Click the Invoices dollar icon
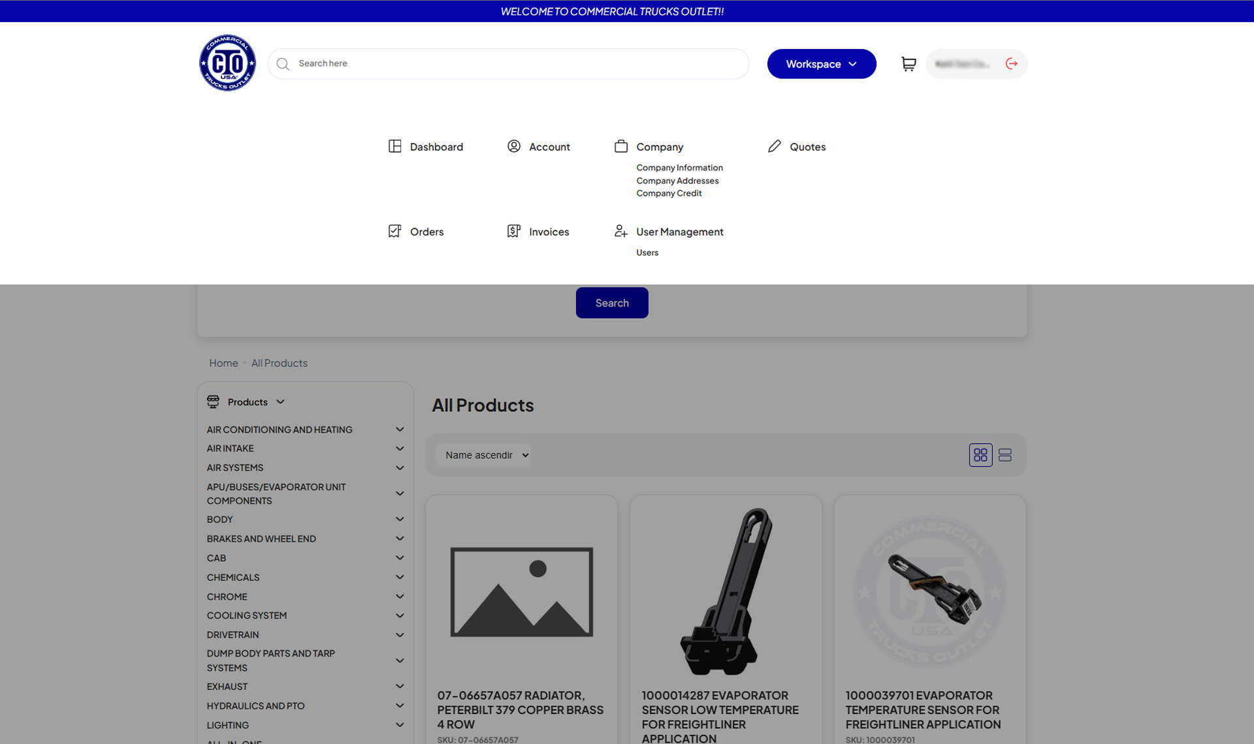 coord(514,231)
